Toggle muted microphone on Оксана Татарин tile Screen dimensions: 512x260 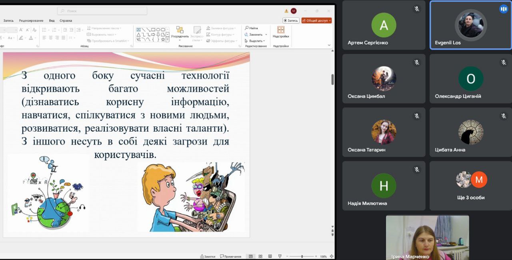click(x=417, y=116)
